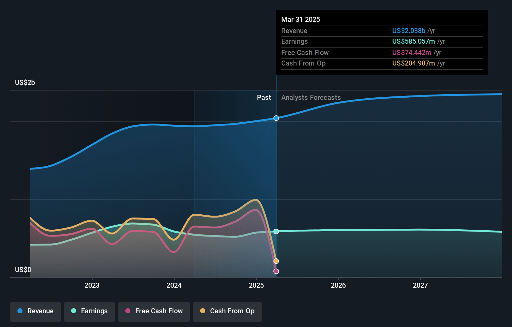This screenshot has height=327, width=512.
Task: Click the orange Cash From Op data point
Action: [276, 261]
